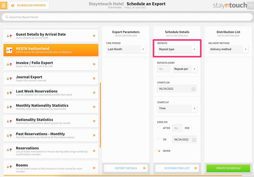Open the Repeat per dropdown

[185, 69]
